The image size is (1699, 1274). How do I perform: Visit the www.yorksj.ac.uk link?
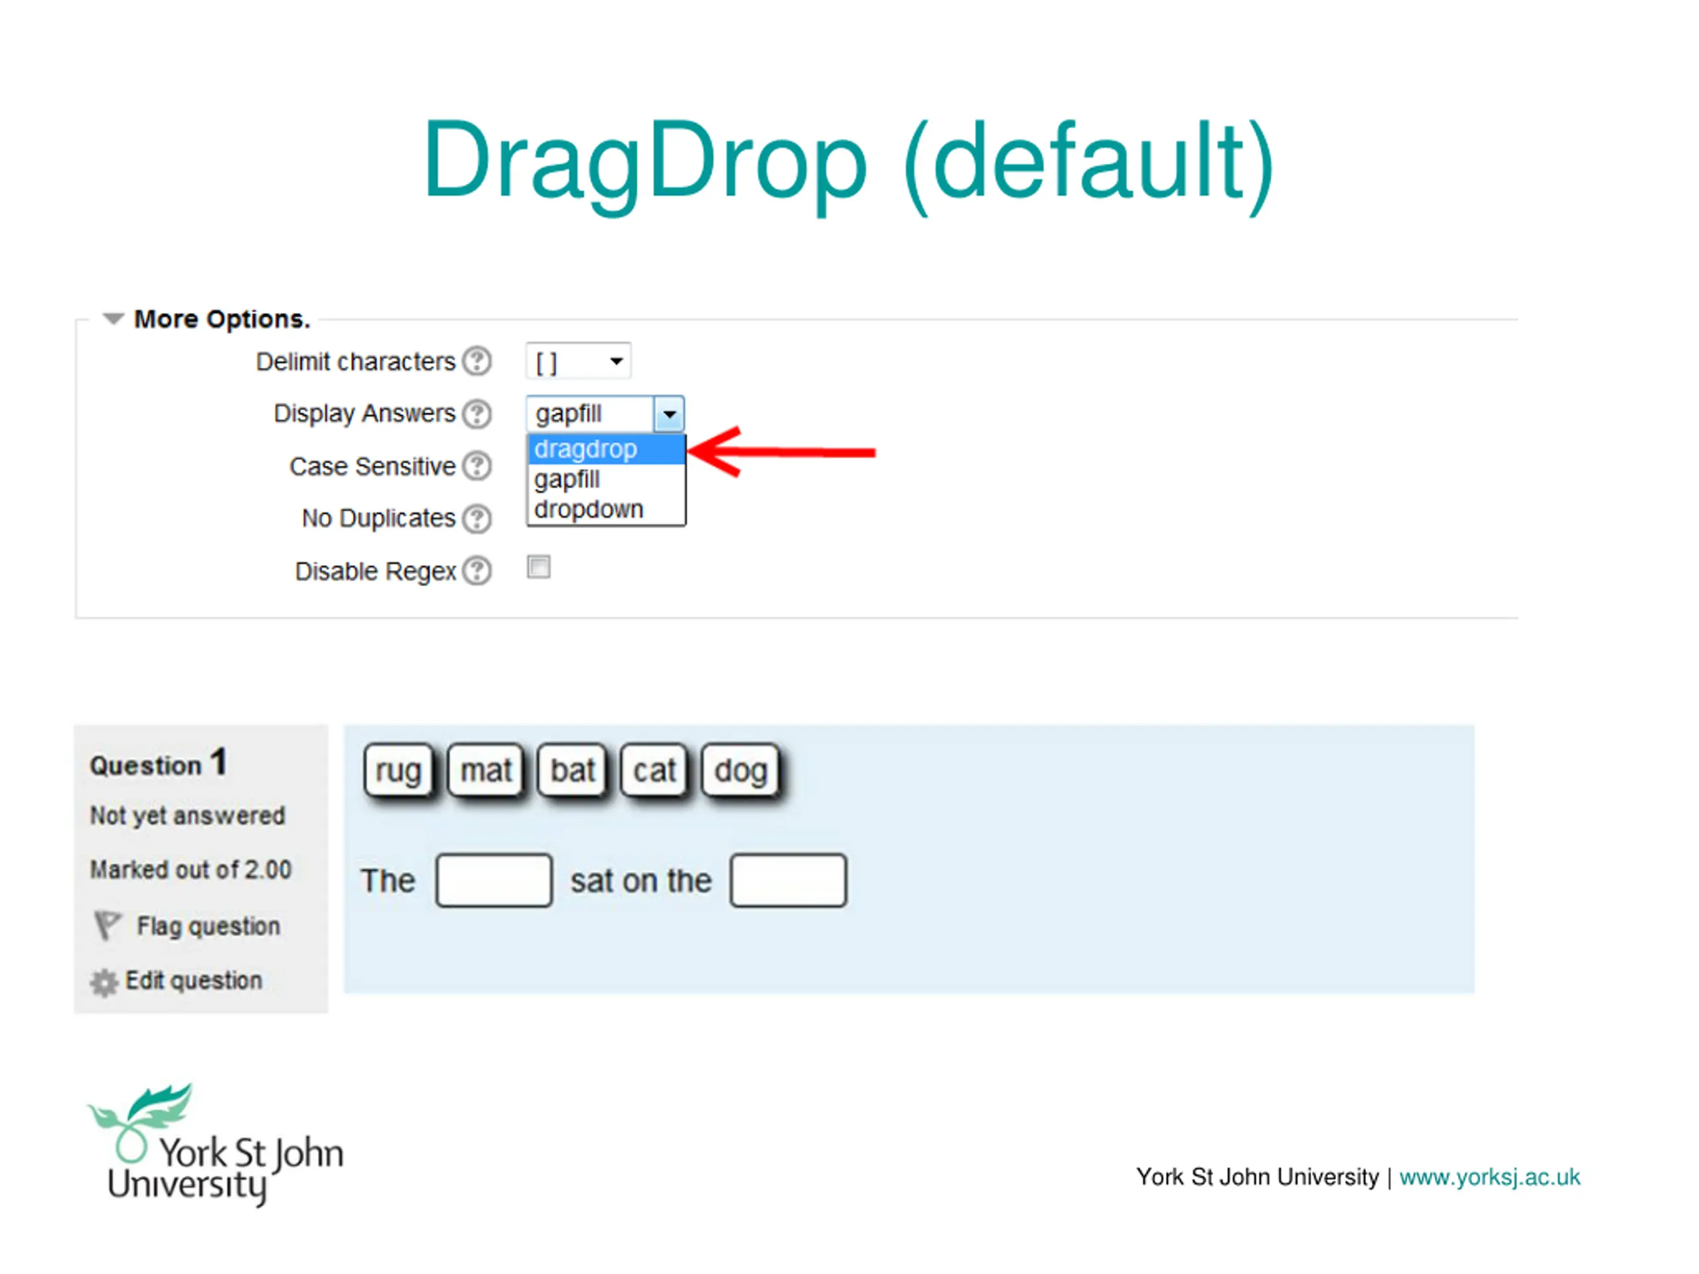point(1489,1177)
